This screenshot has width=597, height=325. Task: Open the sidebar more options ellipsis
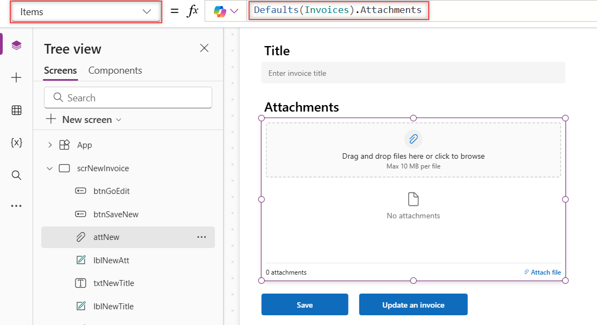coord(16,206)
